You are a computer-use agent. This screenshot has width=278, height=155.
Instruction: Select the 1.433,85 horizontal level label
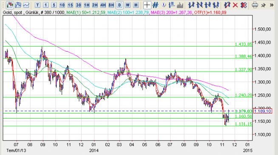point(244,44)
